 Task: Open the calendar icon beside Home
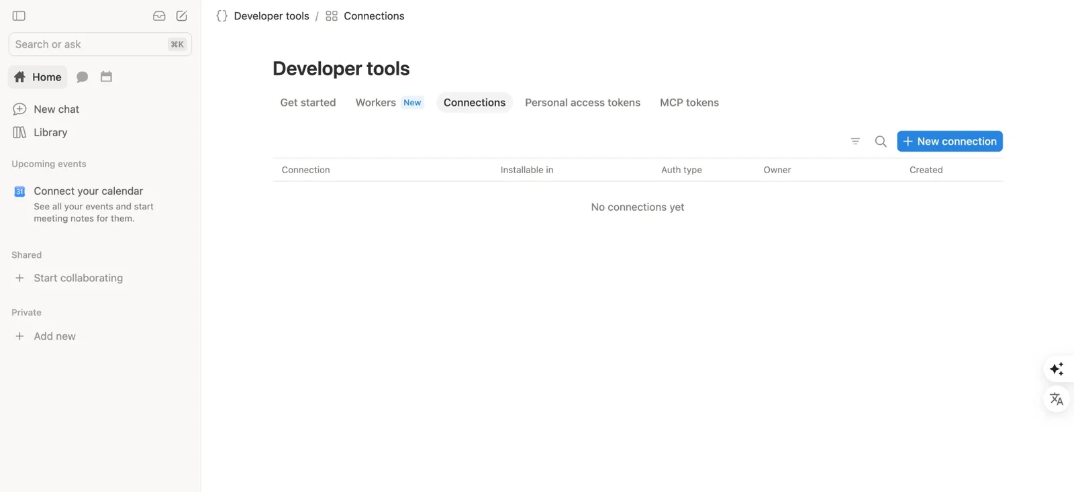coord(106,77)
